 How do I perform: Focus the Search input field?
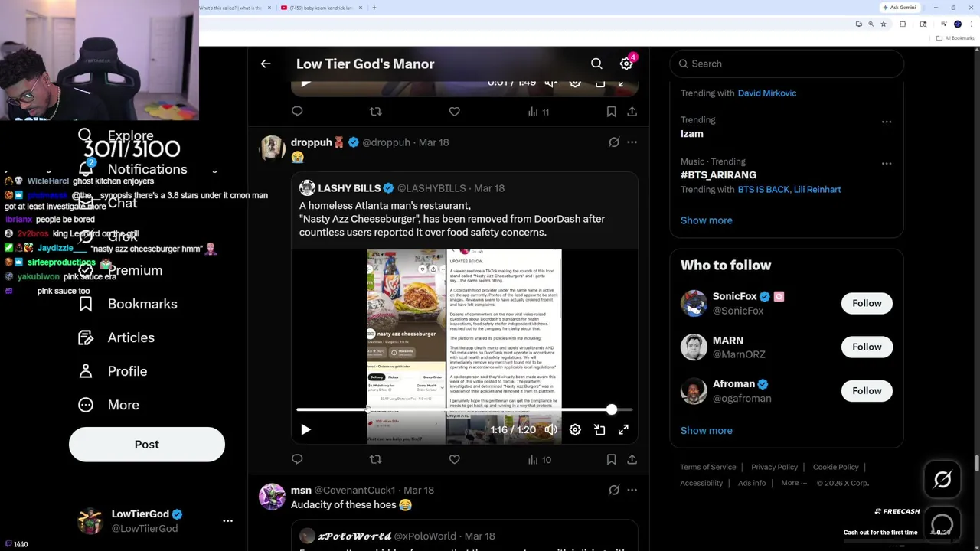click(786, 64)
